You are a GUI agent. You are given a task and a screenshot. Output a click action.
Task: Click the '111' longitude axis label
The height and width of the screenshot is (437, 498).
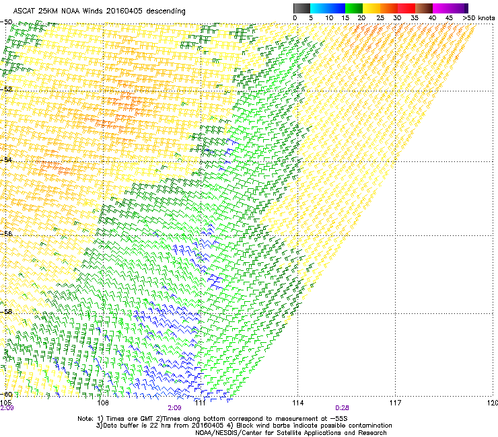[x=200, y=403]
